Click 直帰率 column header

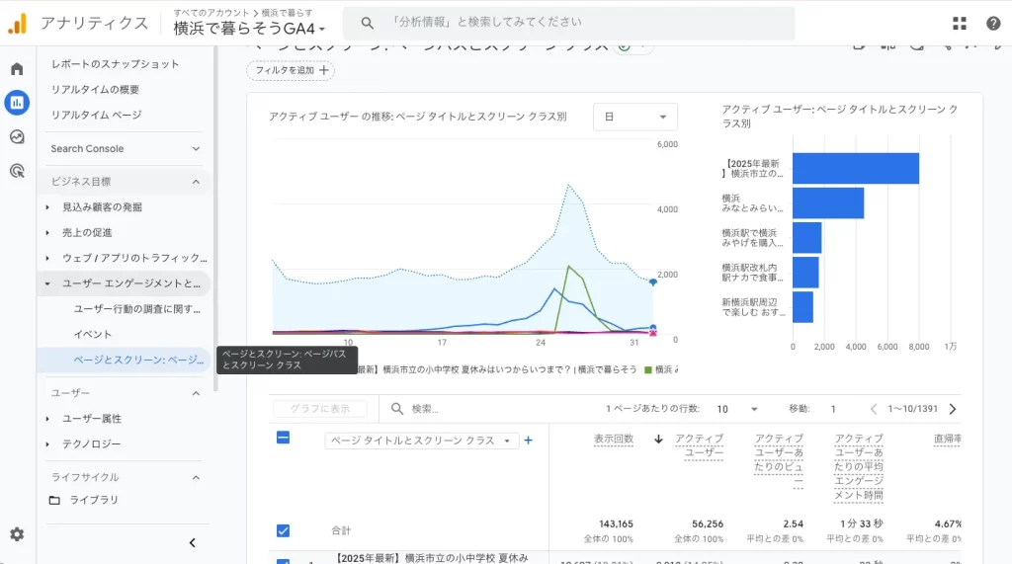click(948, 439)
